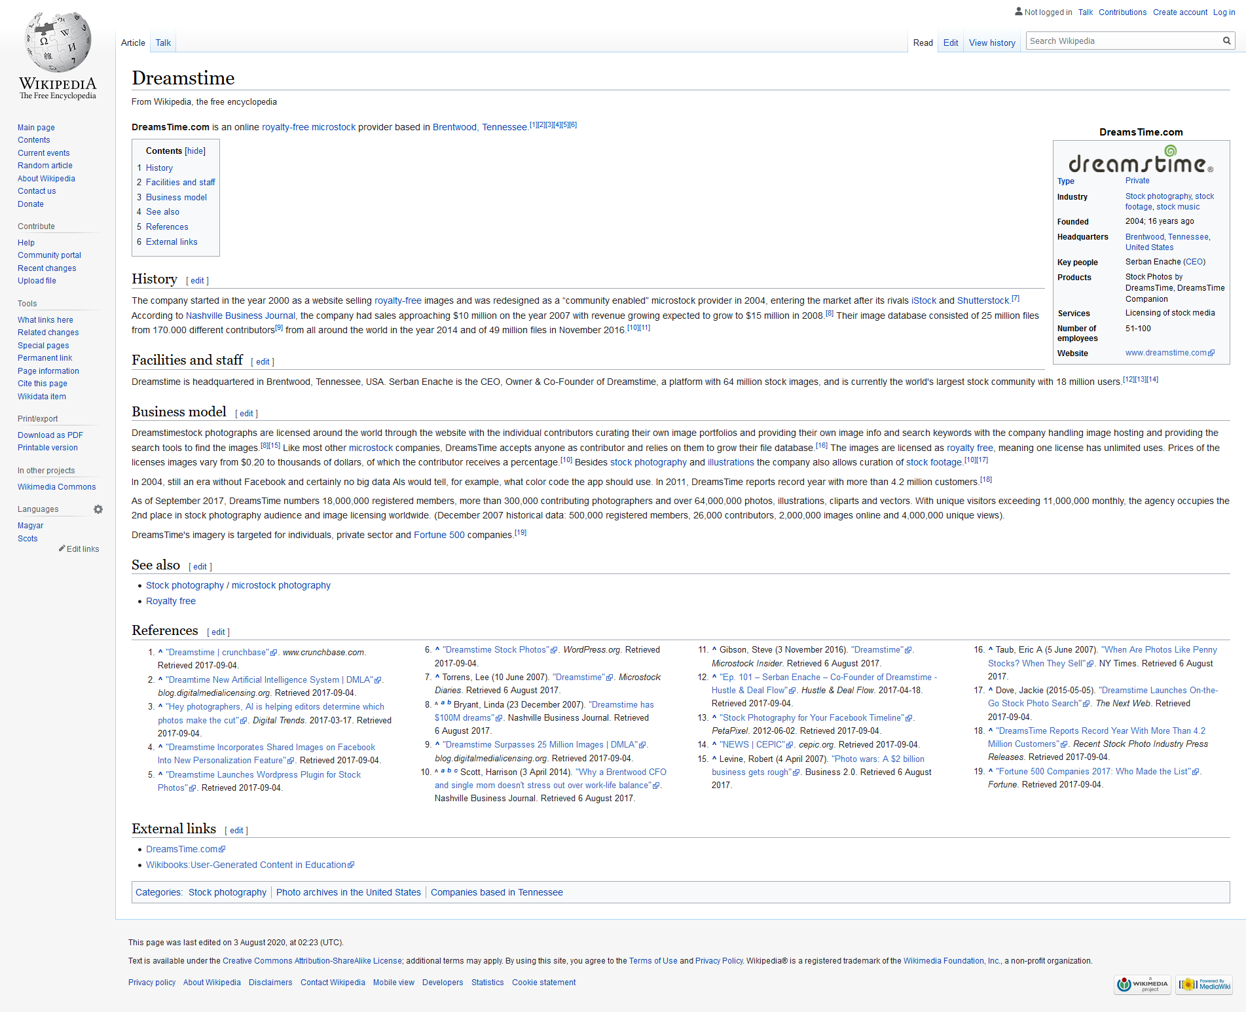The width and height of the screenshot is (1246, 1012).
Task: Hide the Contents table via the hide toggle
Action: (x=195, y=151)
